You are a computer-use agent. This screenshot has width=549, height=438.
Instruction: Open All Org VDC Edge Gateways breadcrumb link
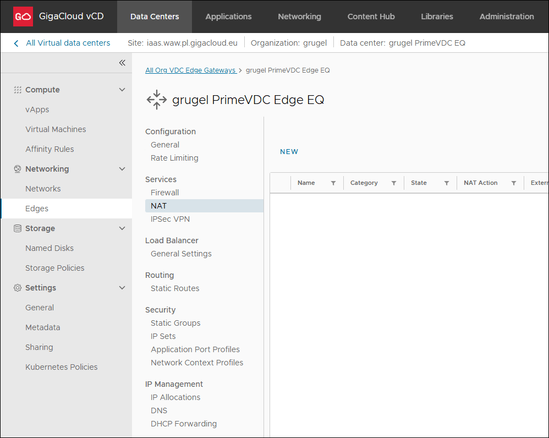(x=190, y=70)
